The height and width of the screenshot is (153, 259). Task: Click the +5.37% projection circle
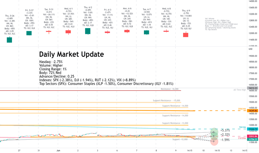214,132
